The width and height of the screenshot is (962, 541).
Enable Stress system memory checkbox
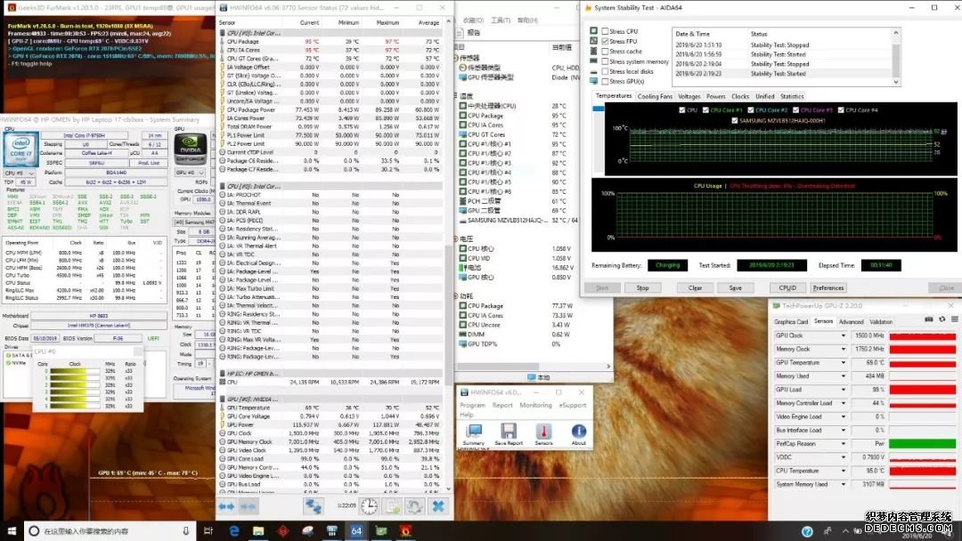click(605, 61)
